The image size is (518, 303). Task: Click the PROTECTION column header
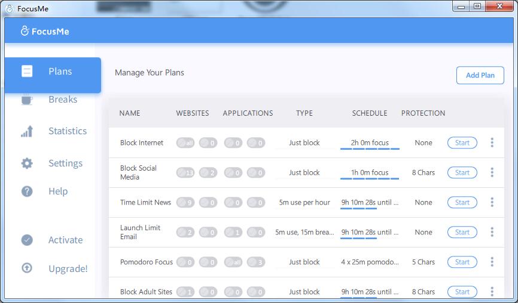pos(423,113)
